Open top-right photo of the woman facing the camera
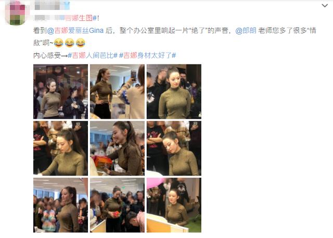Screen dimensions: 333x238 pyautogui.click(x=174, y=91)
